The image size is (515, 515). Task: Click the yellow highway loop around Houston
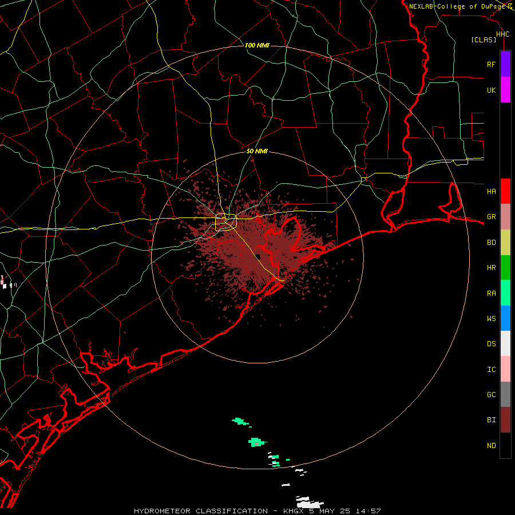click(226, 223)
